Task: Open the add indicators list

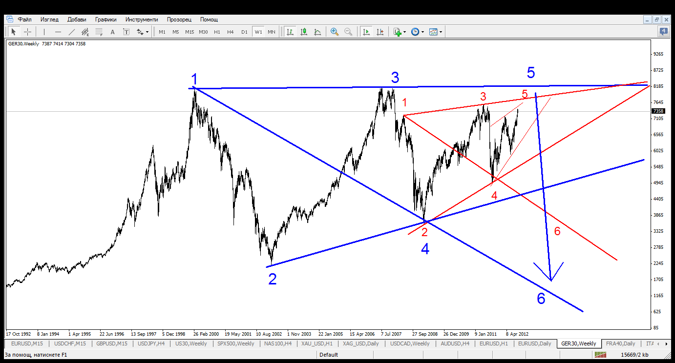Action: pos(397,32)
